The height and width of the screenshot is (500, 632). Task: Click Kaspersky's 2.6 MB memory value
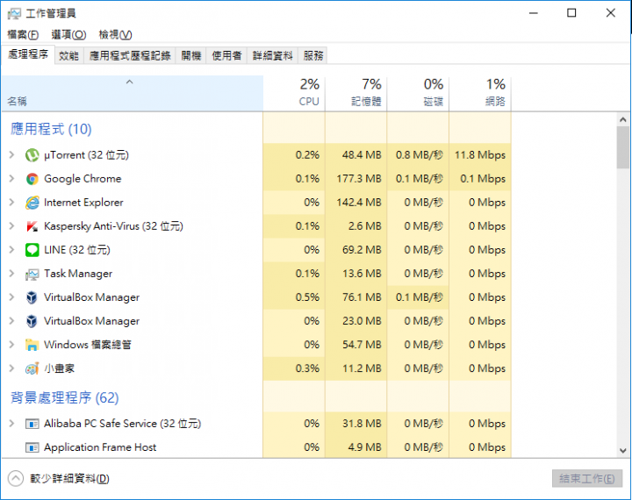[x=365, y=226]
